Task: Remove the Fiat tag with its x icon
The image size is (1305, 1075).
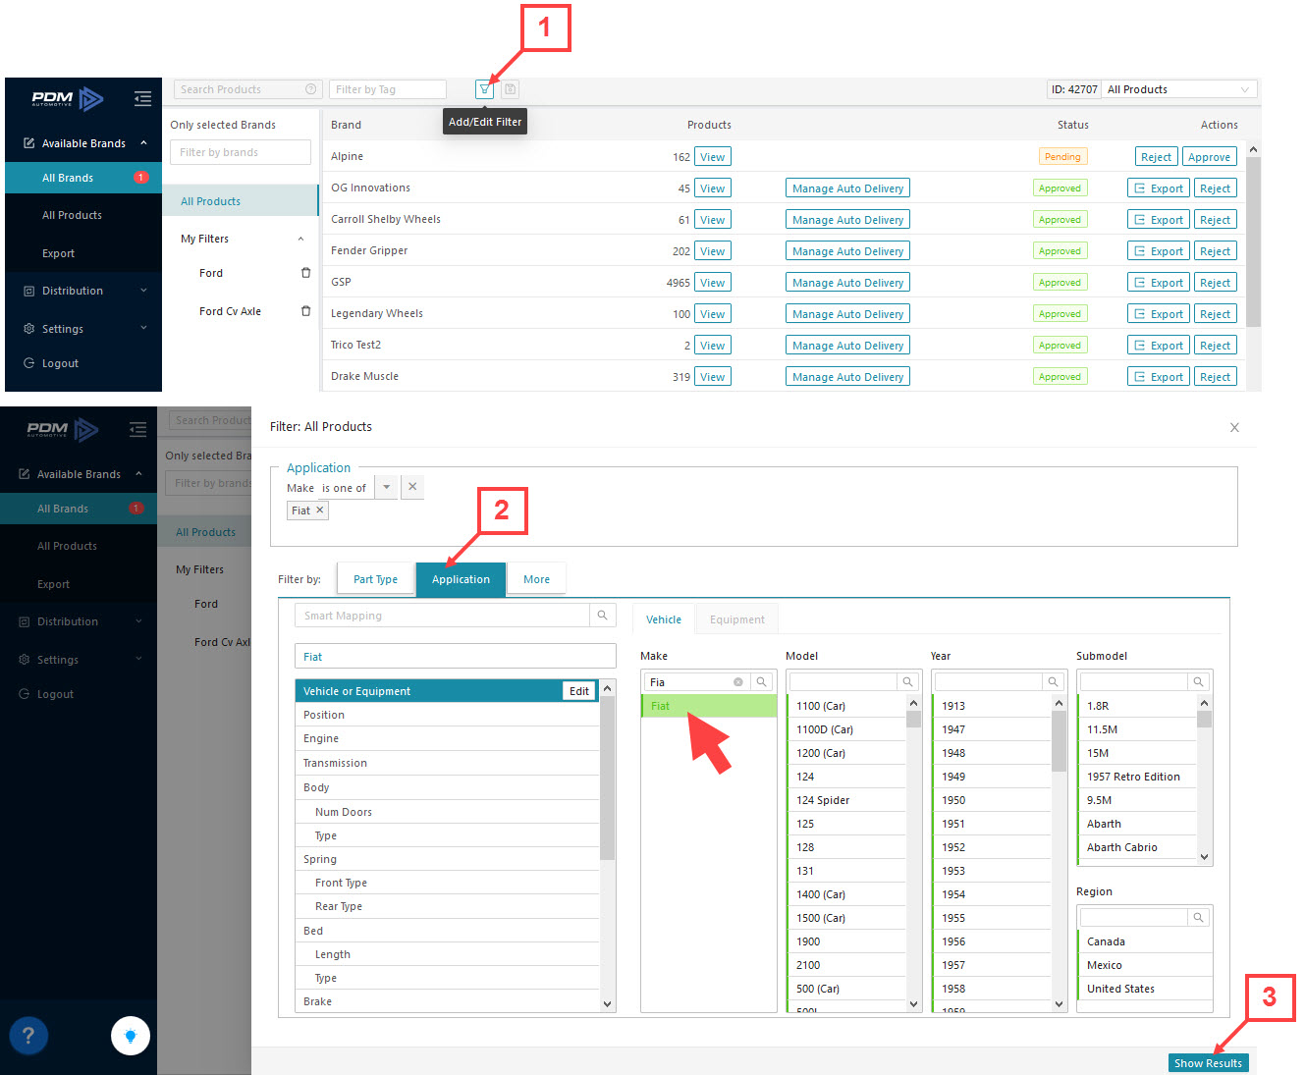Action: [x=319, y=511]
